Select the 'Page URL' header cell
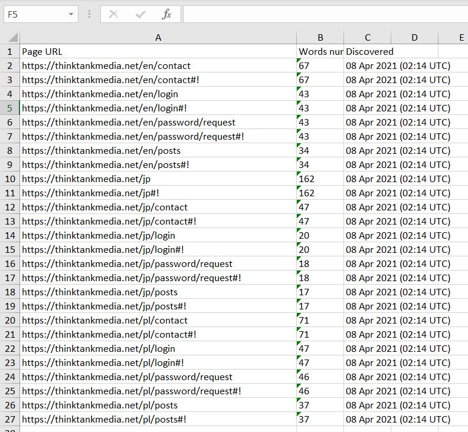The height and width of the screenshot is (432, 468). 158,52
